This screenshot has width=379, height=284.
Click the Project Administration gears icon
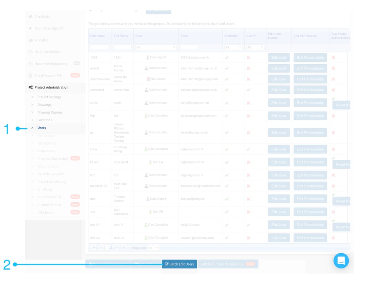(x=31, y=87)
